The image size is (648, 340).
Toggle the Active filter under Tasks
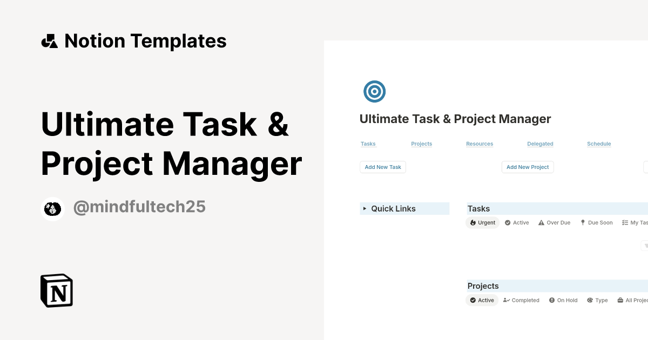tap(517, 222)
